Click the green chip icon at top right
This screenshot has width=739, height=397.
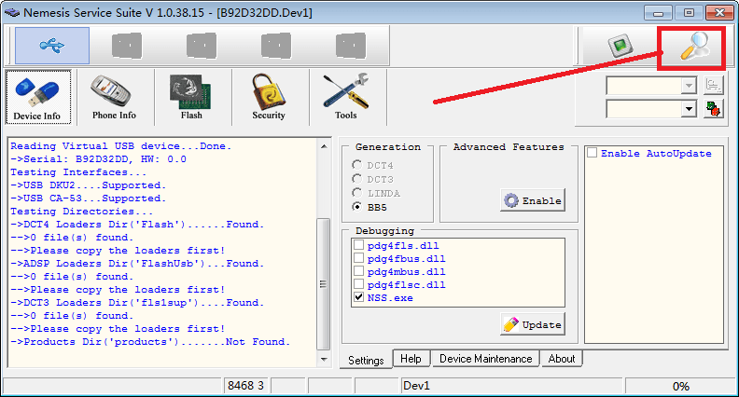616,45
